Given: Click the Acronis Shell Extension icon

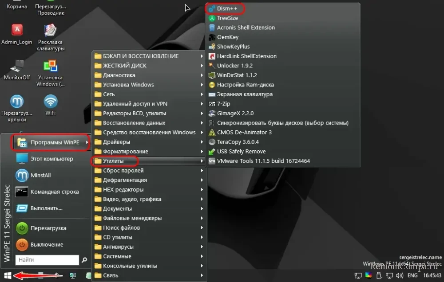Looking at the screenshot, I should [x=212, y=27].
